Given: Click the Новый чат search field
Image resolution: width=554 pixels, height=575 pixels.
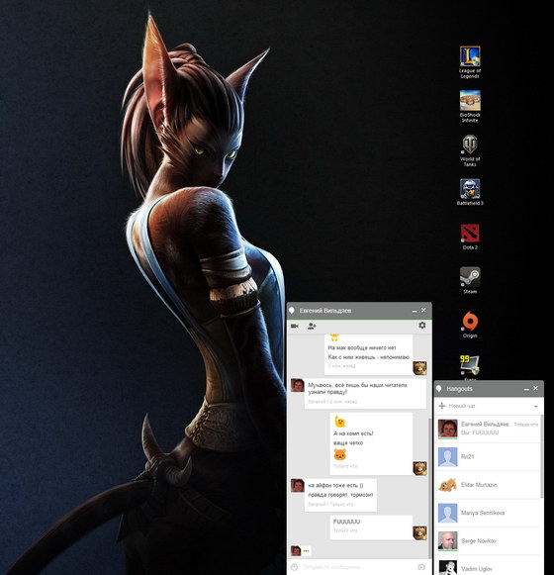Looking at the screenshot, I should 489,406.
